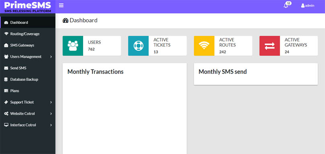
Task: Click the teal Users group icon
Action: tap(73, 46)
